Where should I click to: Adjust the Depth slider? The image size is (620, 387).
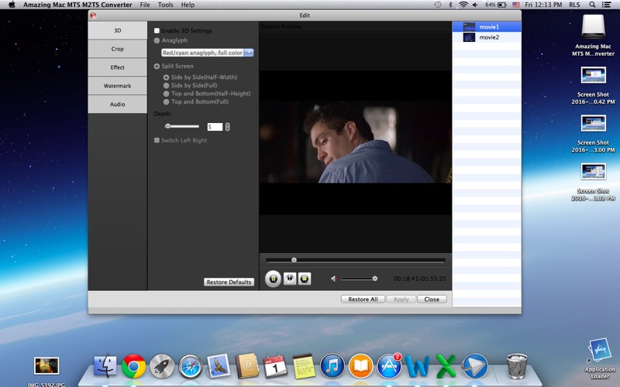pos(182,126)
